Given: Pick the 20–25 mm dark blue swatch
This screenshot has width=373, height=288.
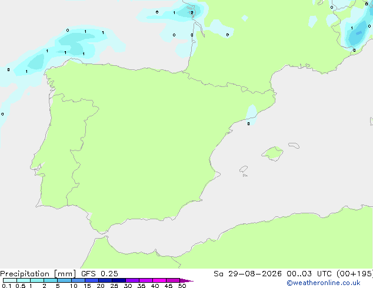Looking at the screenshot, I should (105, 280).
